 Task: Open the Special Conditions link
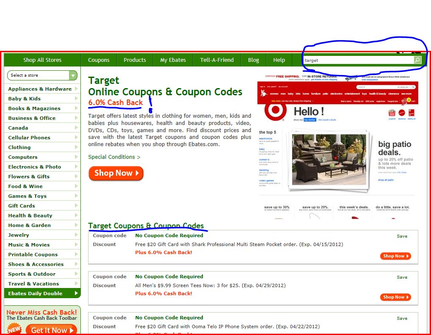(x=114, y=157)
